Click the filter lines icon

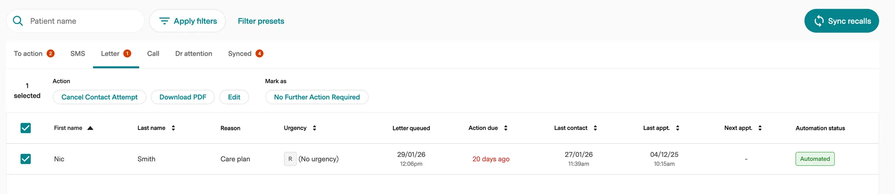point(164,21)
